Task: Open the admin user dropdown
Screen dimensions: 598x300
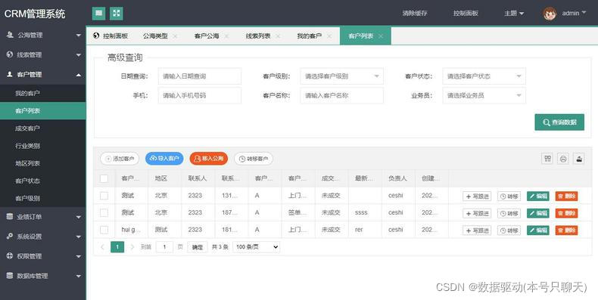Action: coord(574,14)
